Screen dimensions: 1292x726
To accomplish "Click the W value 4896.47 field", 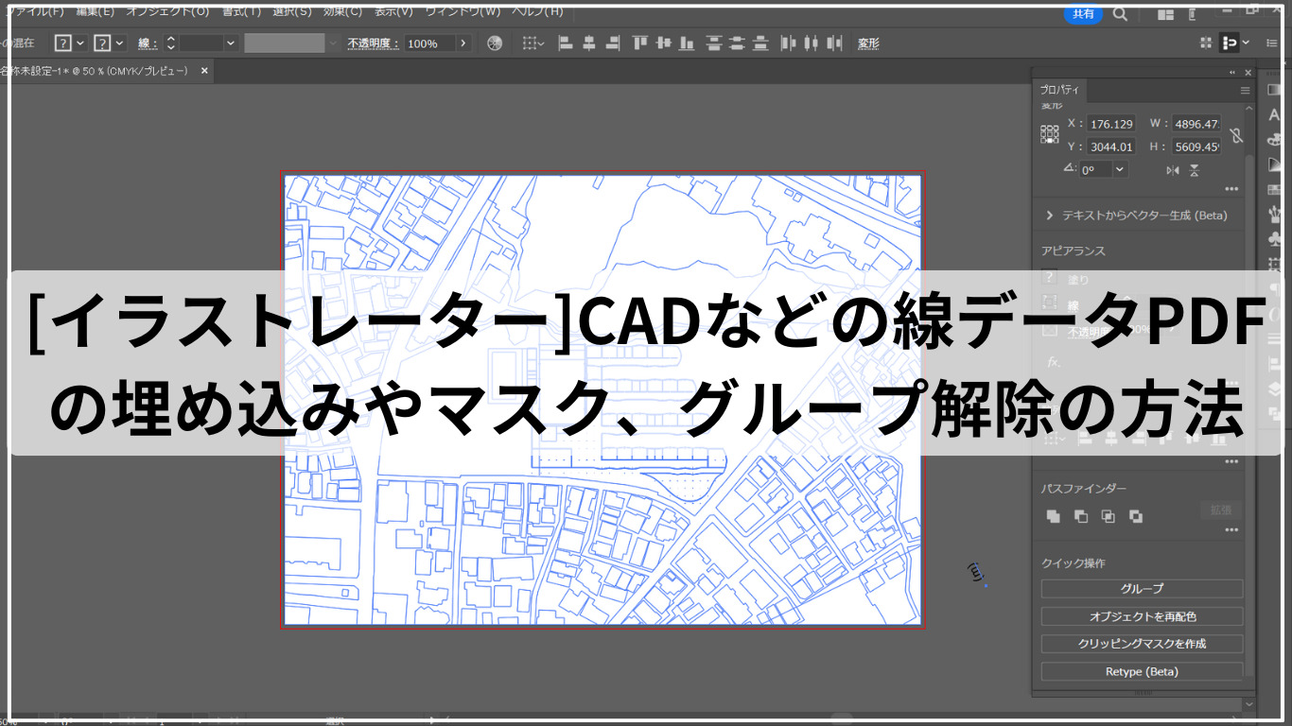I will click(1196, 124).
